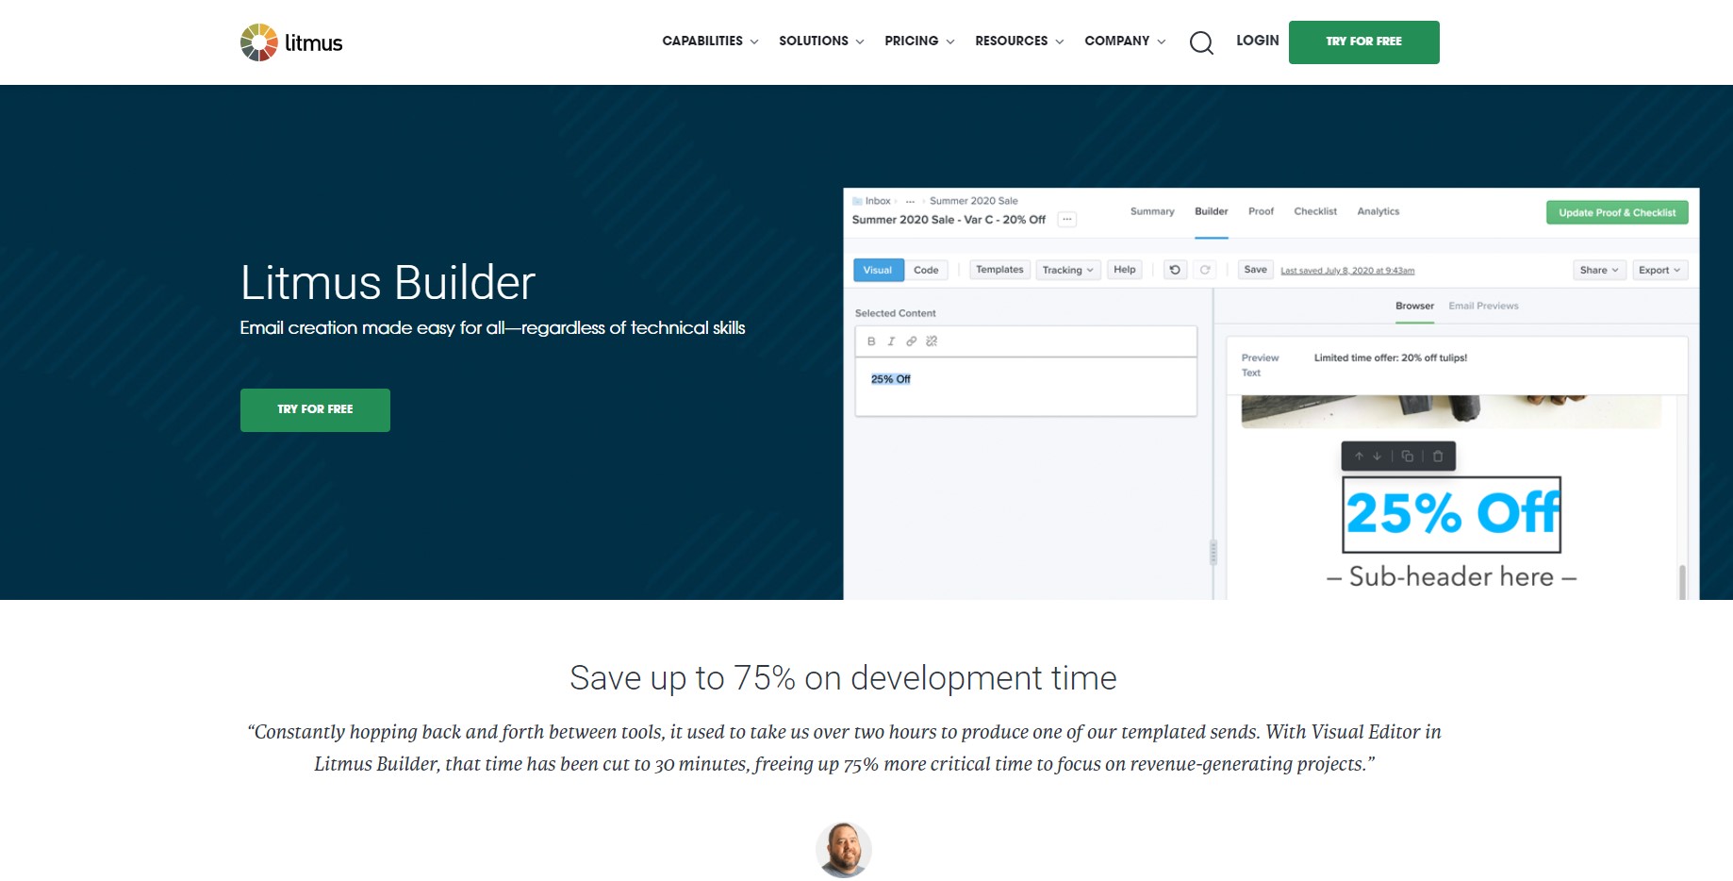The width and height of the screenshot is (1733, 881).
Task: Click the Visual Editor testimonial quote
Action: (844, 748)
